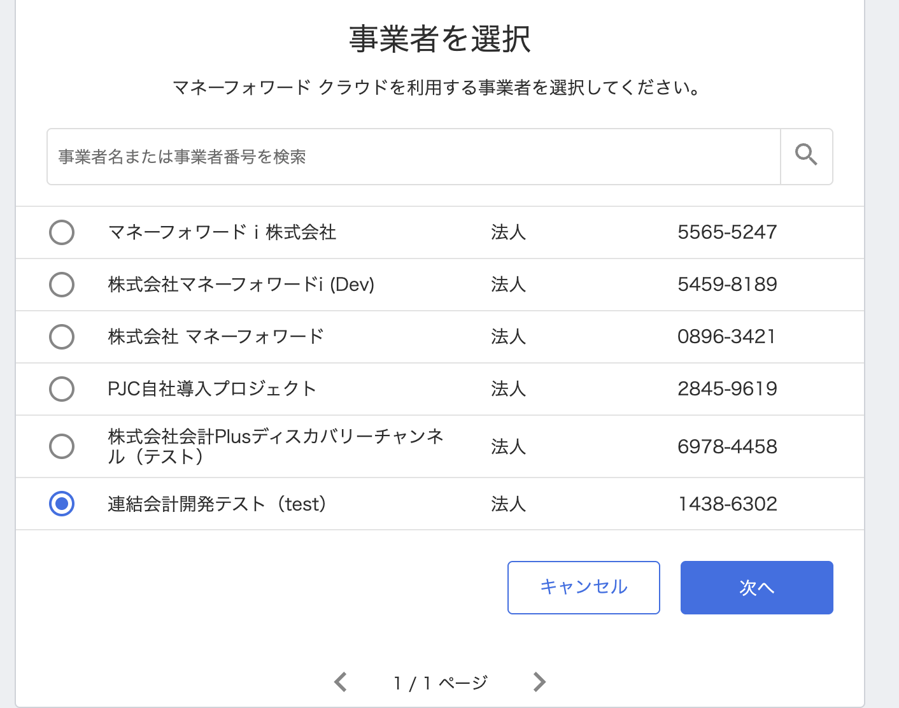Select マネーフォワード i 株式会社 radio button
The image size is (899, 708).
click(x=62, y=232)
